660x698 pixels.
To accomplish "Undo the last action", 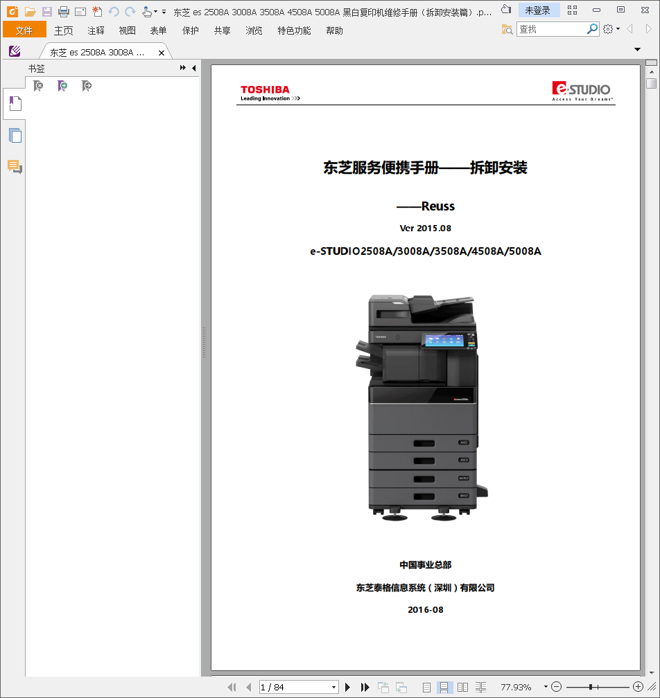I will (114, 12).
